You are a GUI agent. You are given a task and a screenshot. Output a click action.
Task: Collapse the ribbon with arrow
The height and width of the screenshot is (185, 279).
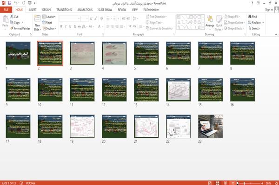pos(276,34)
